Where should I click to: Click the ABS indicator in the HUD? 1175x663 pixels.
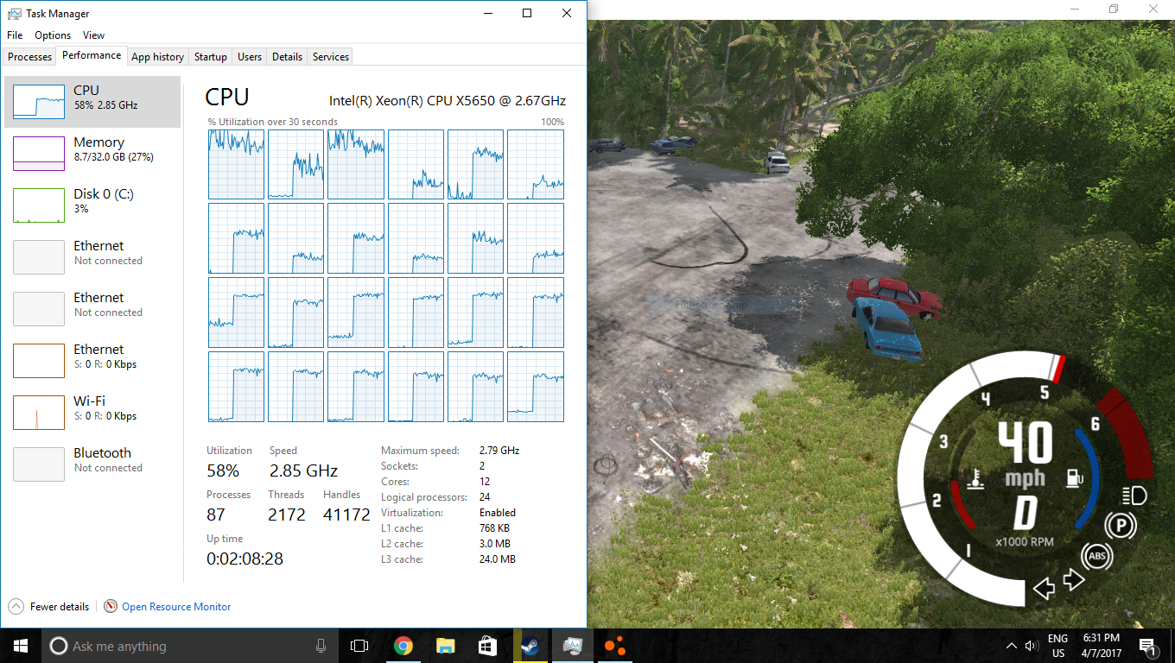1097,557
